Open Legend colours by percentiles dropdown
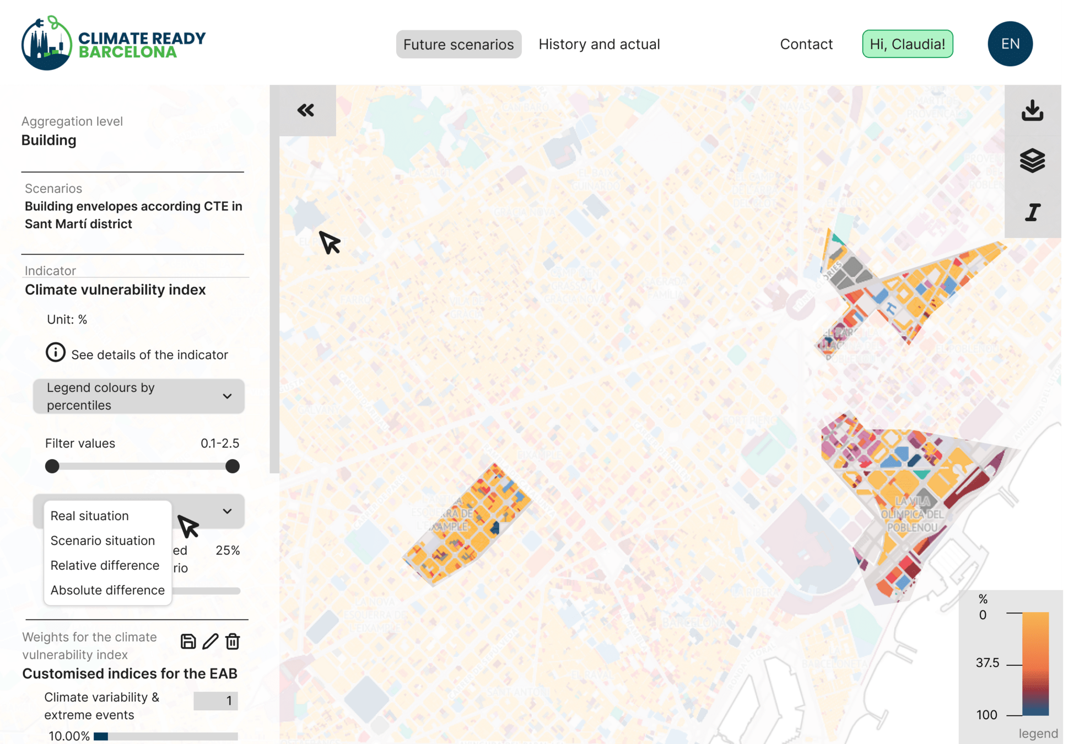 click(138, 396)
